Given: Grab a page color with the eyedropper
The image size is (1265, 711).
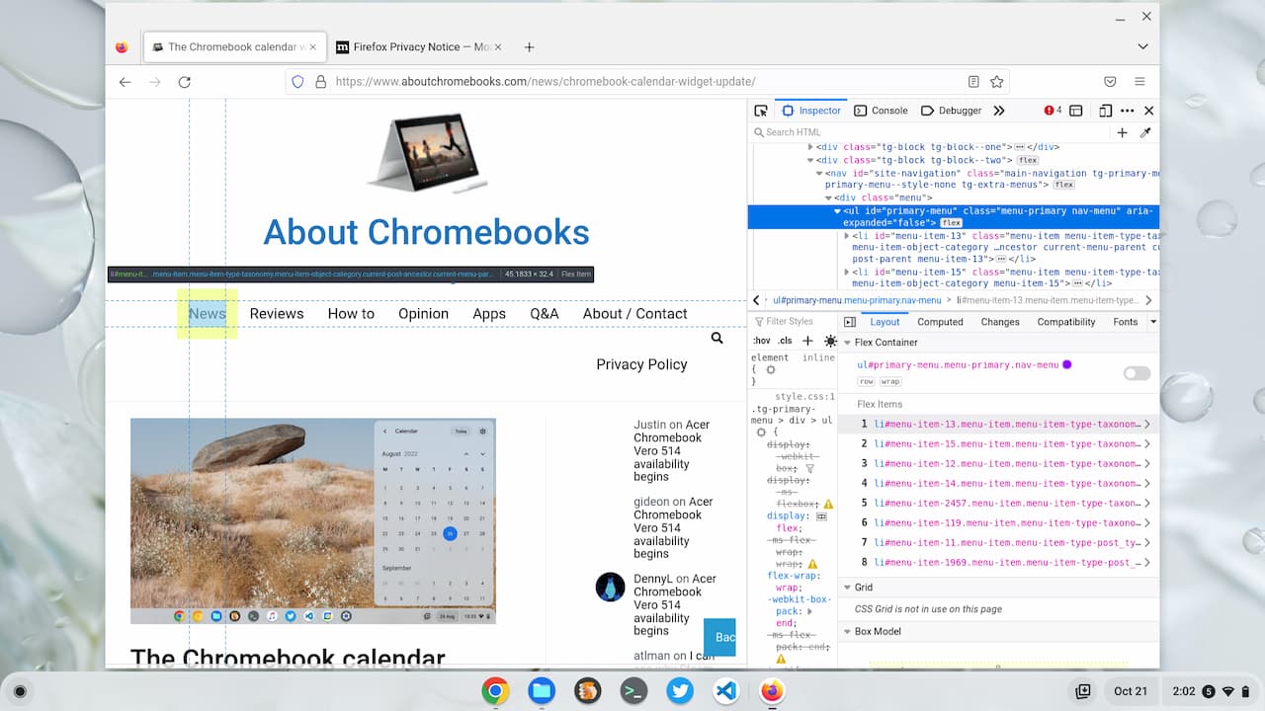Looking at the screenshot, I should click(x=1145, y=132).
